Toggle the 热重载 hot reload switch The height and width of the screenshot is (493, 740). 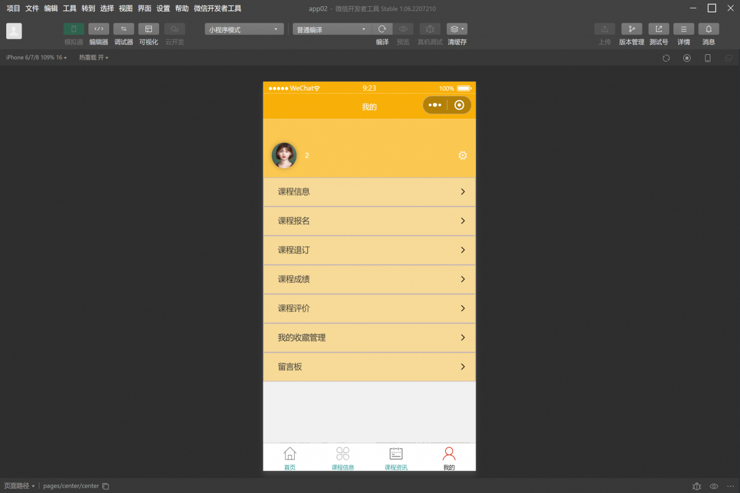(92, 57)
